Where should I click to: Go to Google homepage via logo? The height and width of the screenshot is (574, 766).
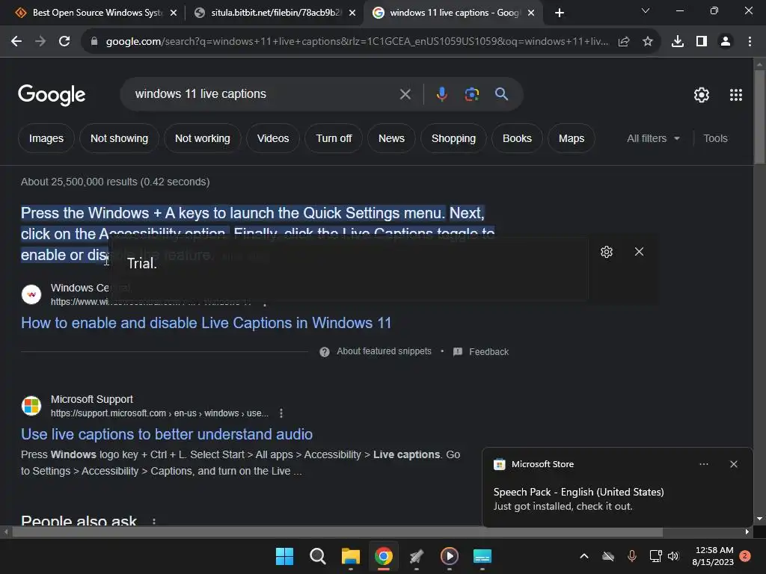tap(52, 95)
